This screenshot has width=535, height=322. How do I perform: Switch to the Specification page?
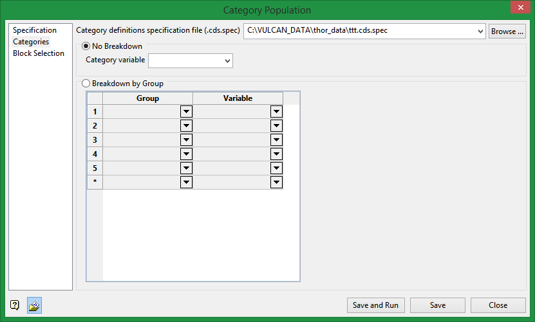[35, 30]
